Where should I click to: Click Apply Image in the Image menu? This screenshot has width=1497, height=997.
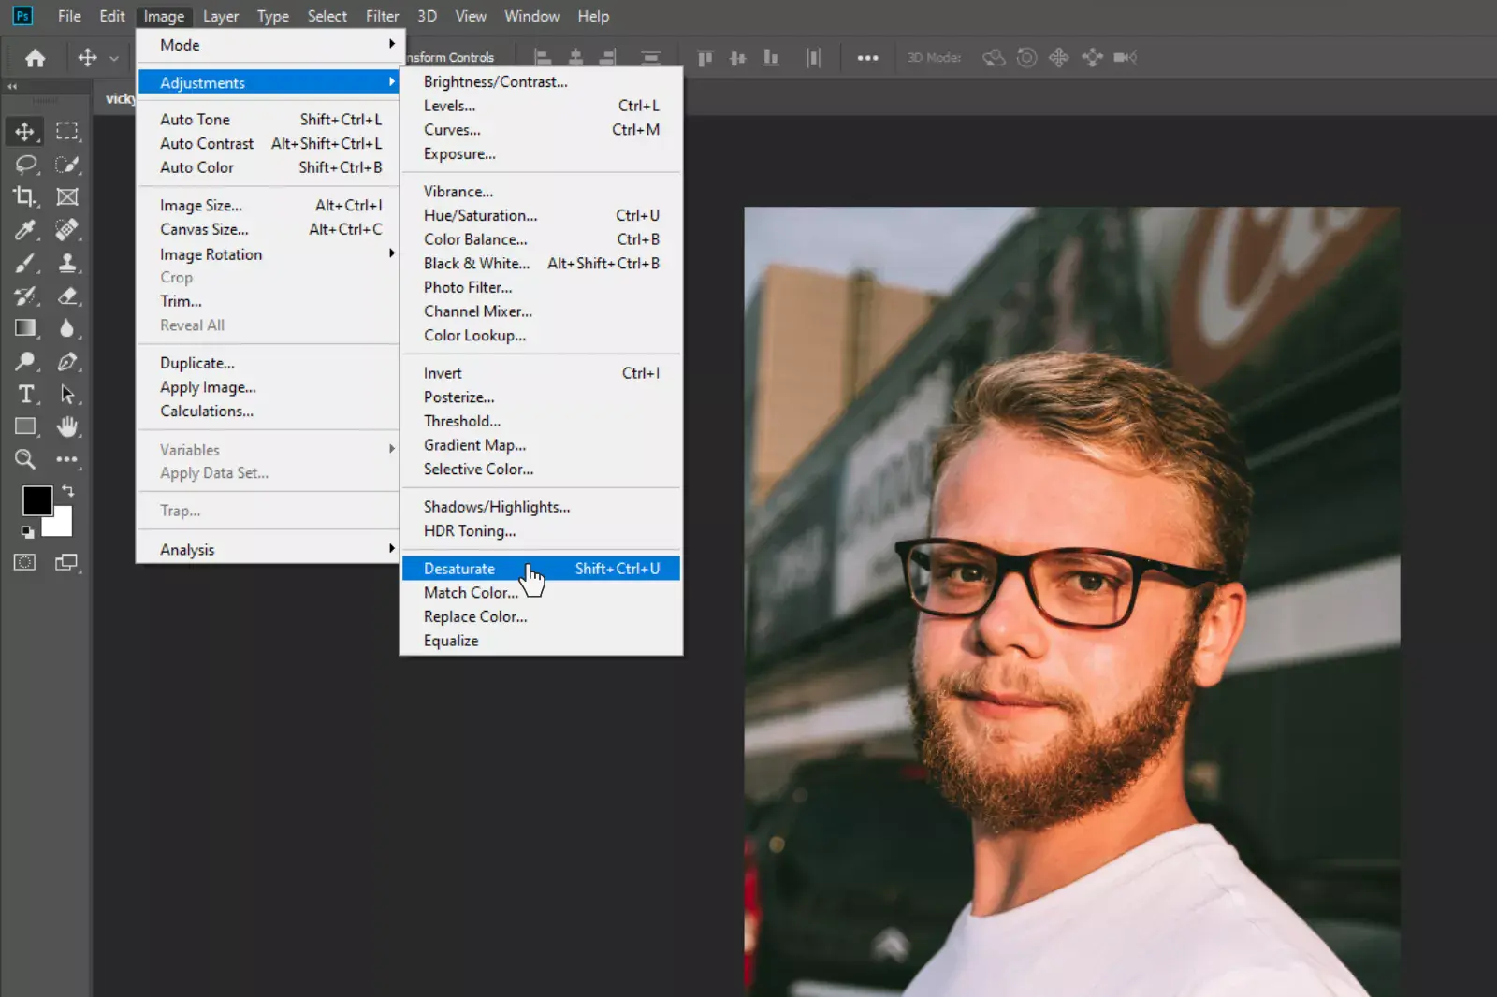click(x=207, y=386)
